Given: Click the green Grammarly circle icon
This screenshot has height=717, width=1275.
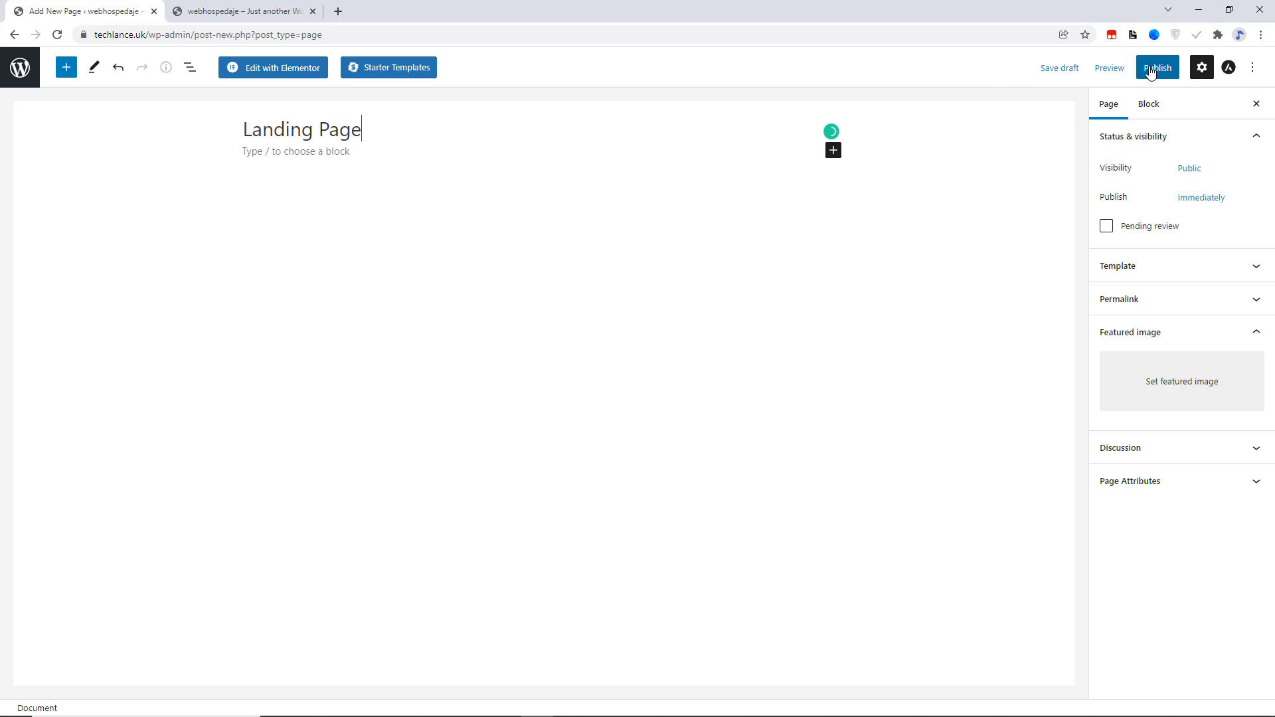Looking at the screenshot, I should 831,131.
